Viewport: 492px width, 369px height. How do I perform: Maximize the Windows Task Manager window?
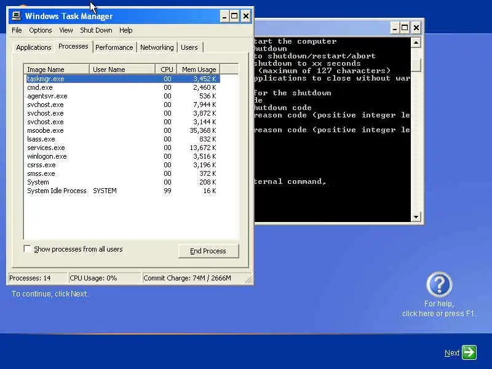point(234,16)
